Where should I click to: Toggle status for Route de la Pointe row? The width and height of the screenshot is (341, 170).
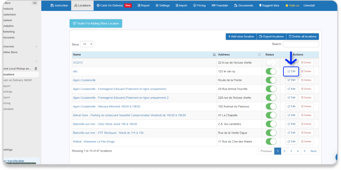[271, 80]
